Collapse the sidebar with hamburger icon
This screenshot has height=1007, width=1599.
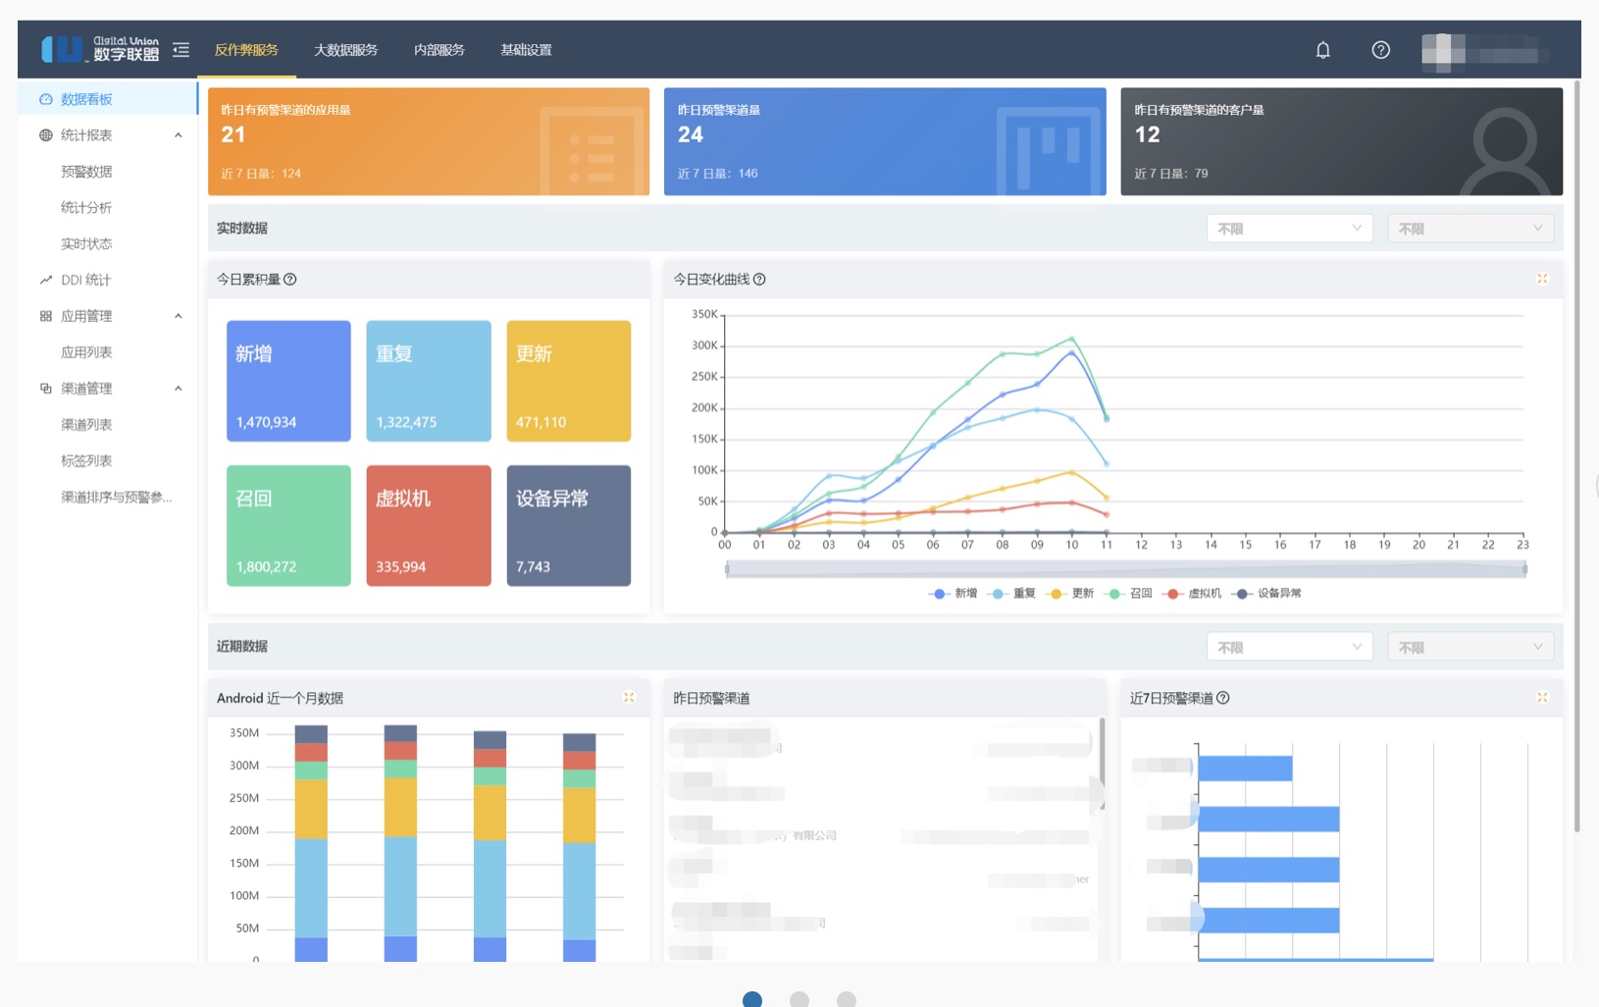click(x=181, y=49)
